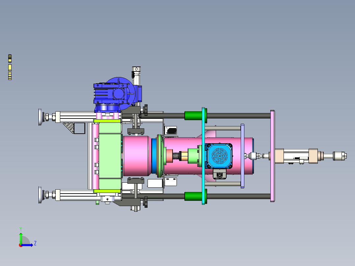Click the cyan motor fan cover
Screen dimensions: 355x266
tap(219, 156)
